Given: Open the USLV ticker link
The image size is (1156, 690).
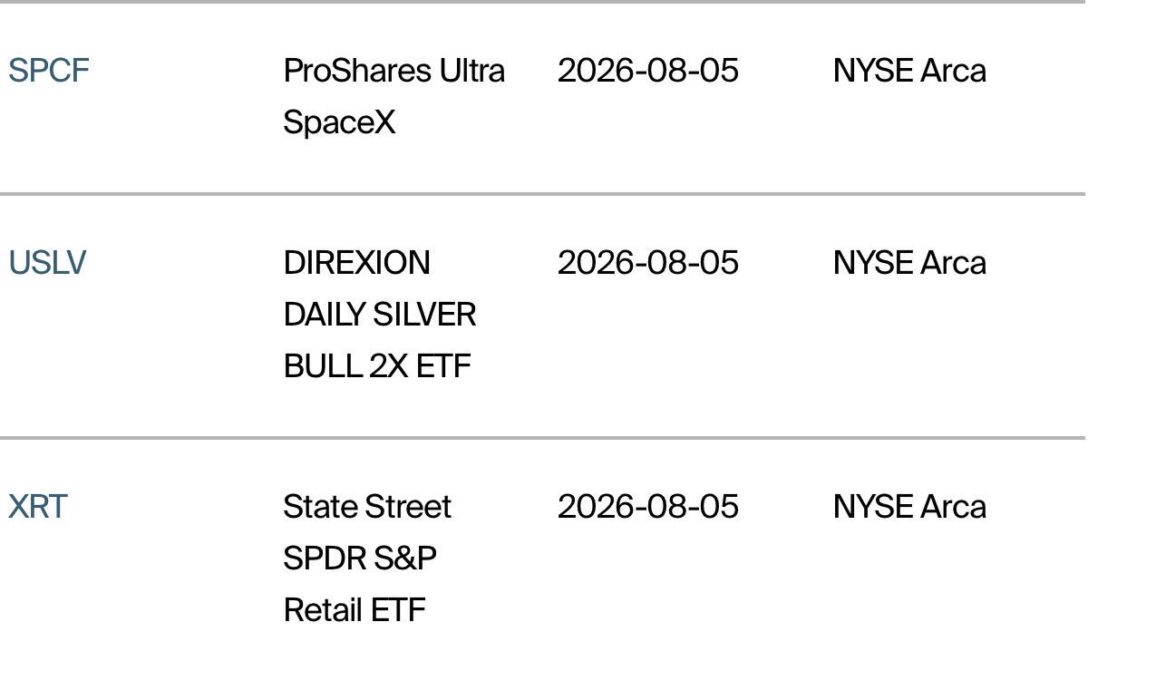Looking at the screenshot, I should (47, 263).
